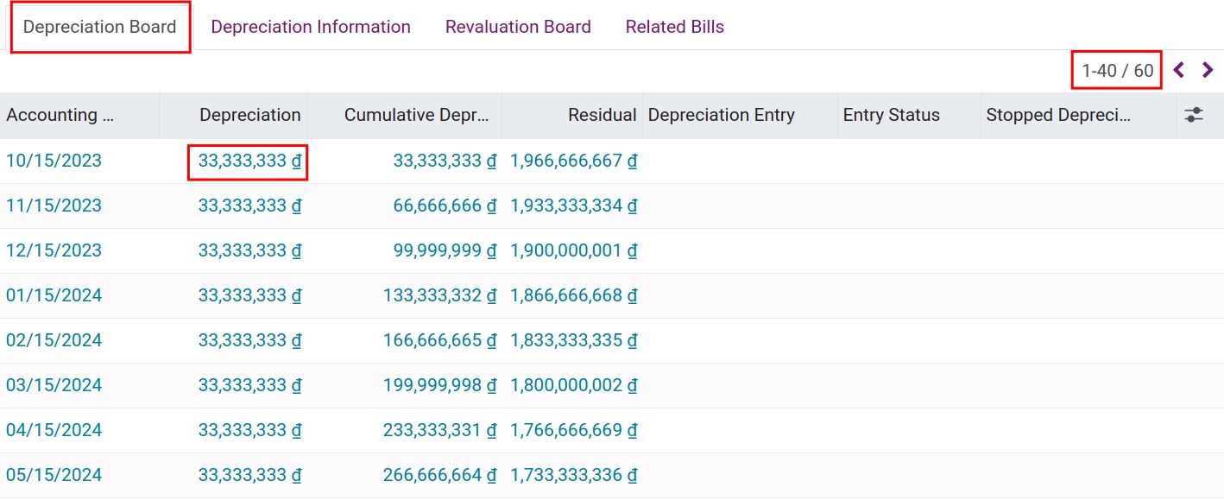Open the Depreciation Board tab
The width and height of the screenshot is (1224, 500).
click(x=99, y=27)
